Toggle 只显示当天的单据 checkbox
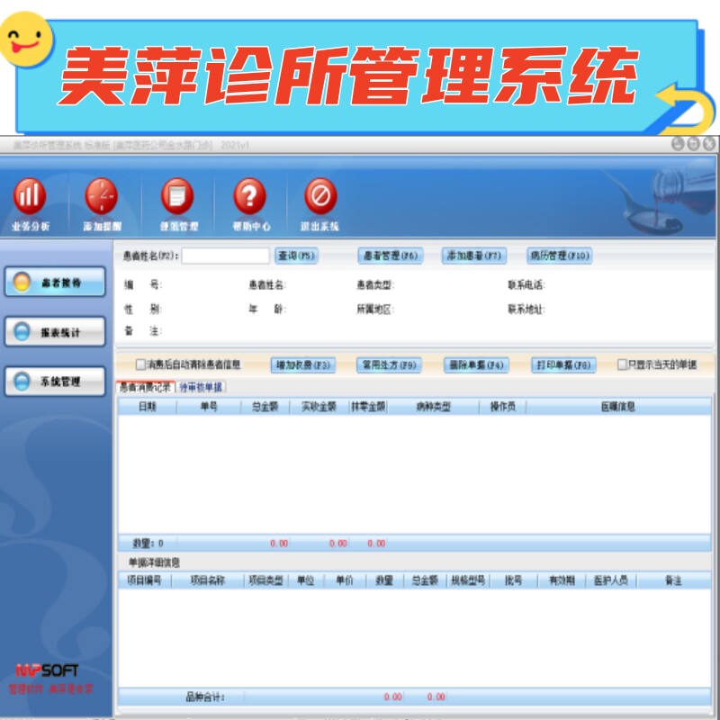 (622, 364)
